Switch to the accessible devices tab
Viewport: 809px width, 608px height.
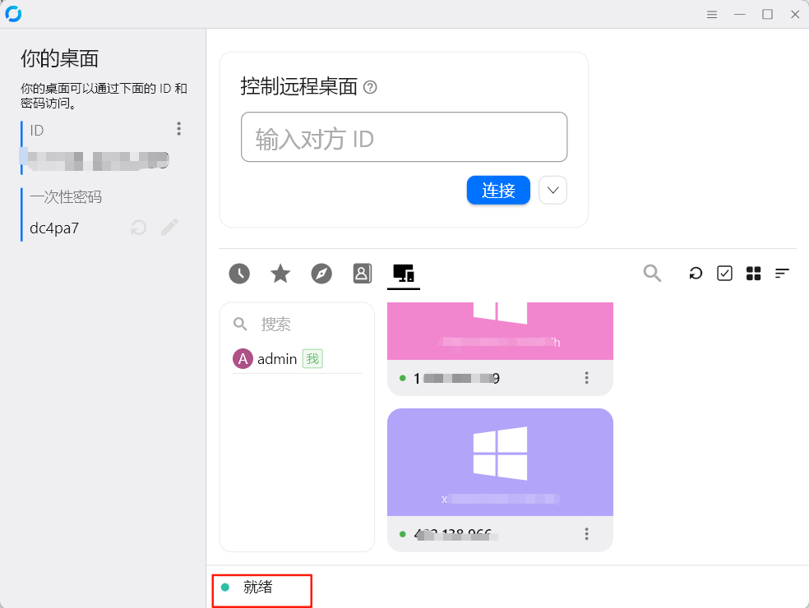[x=404, y=274]
